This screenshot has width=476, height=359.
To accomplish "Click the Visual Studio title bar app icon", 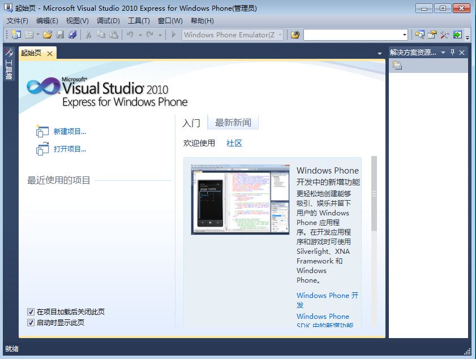I will [x=8, y=7].
